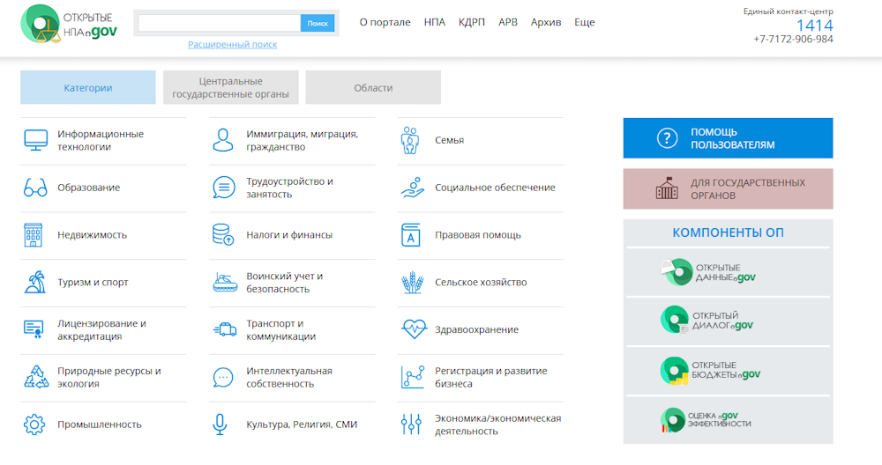Open the Культура, Религия, СМИ microphone icon
Screen dimensions: 882x465
[x=220, y=424]
